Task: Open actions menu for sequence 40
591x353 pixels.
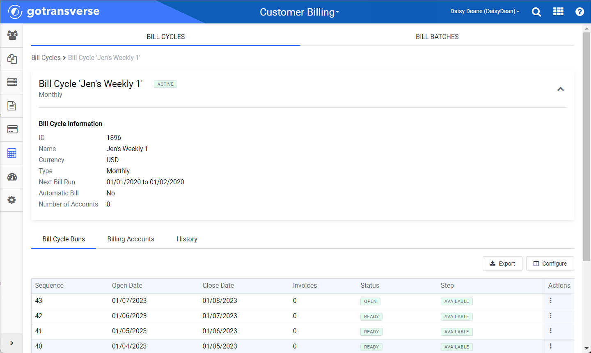Action: point(550,346)
